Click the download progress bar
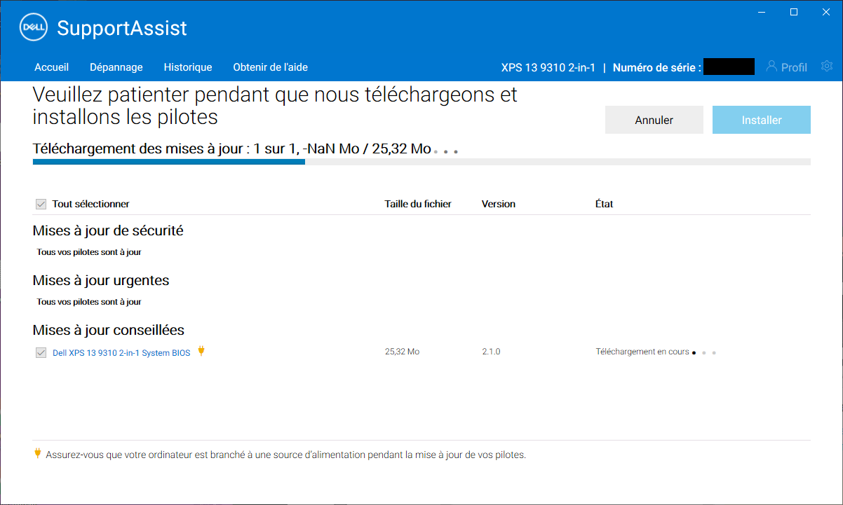The image size is (843, 505). pos(421,162)
